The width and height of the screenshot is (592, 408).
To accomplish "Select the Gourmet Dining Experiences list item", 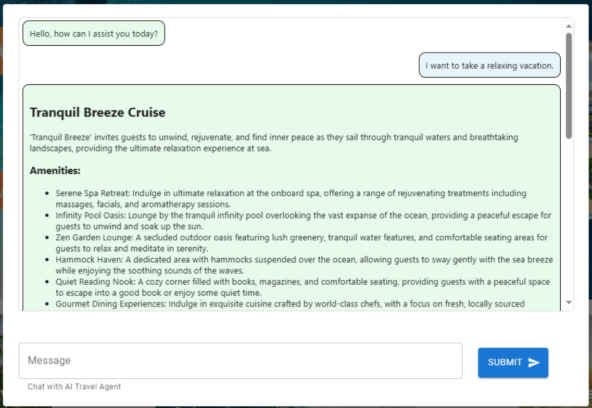I will 290,304.
